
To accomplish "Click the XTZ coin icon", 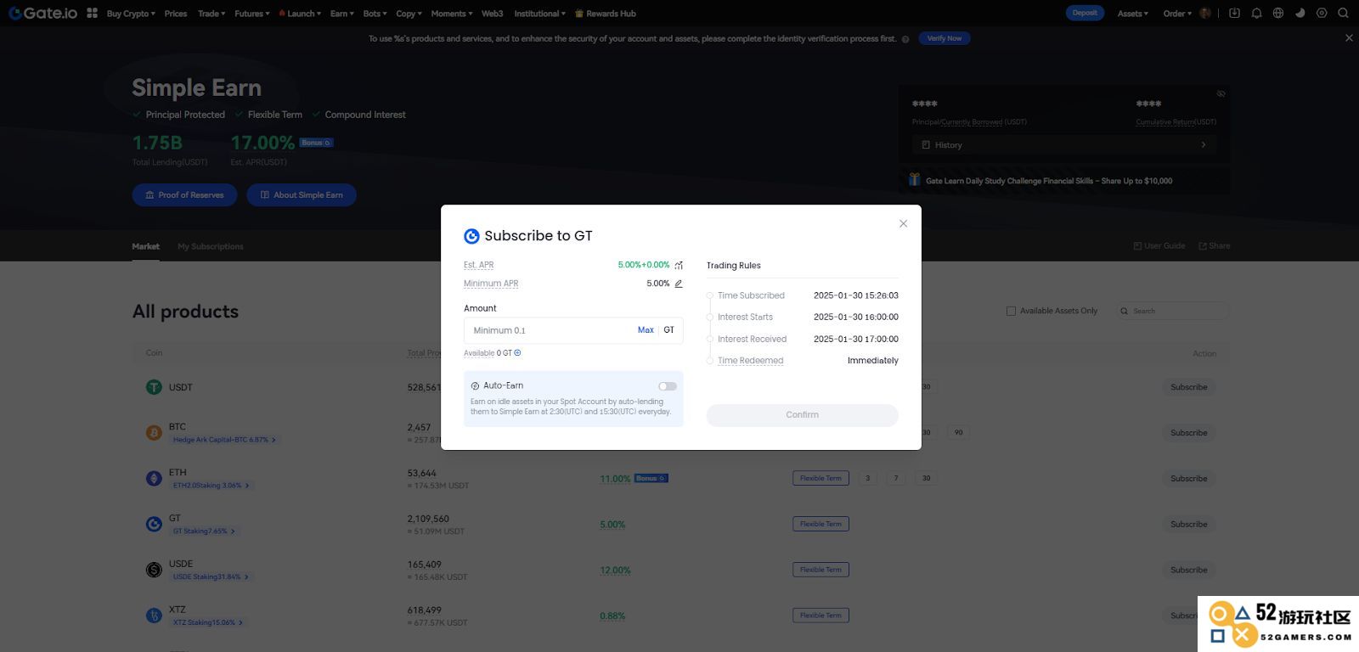I will tap(154, 615).
